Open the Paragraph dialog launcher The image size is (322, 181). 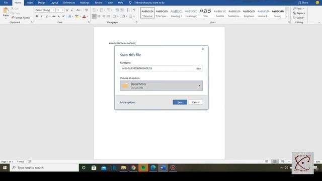point(137,22)
